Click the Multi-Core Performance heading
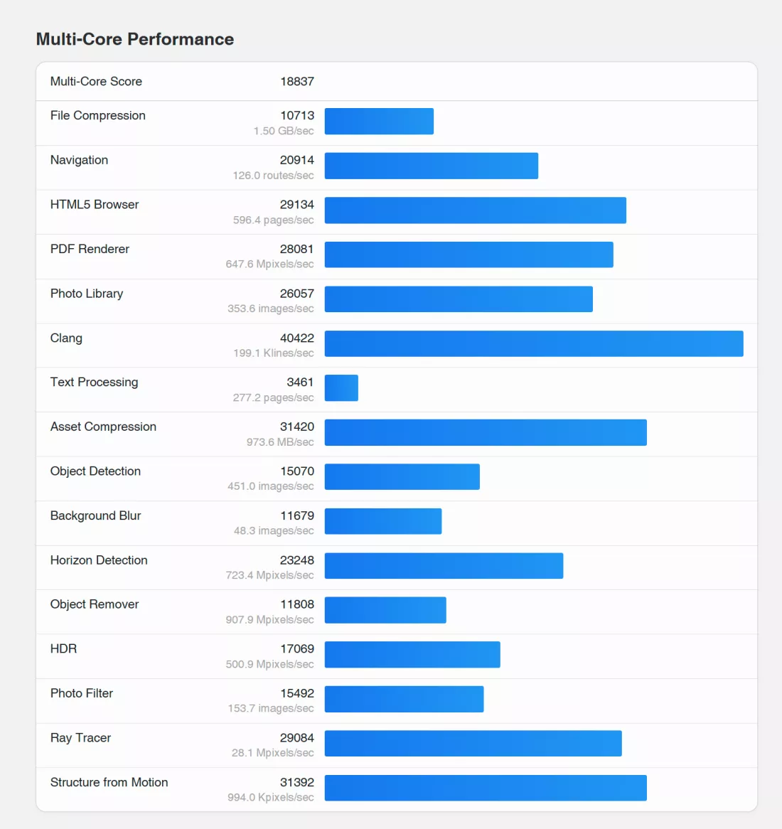Screen dimensions: 782x829 (135, 39)
